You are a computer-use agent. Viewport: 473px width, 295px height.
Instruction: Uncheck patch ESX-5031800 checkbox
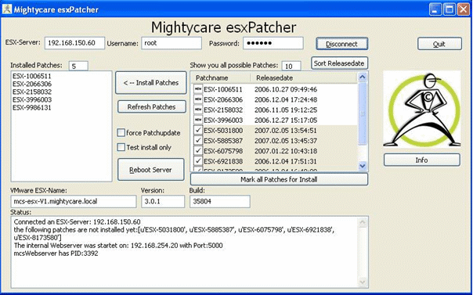click(198, 130)
